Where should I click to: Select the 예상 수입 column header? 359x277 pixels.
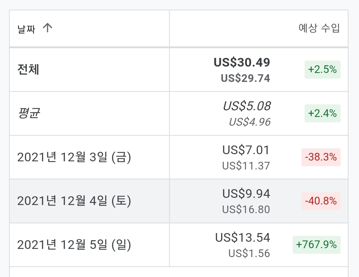click(x=319, y=28)
